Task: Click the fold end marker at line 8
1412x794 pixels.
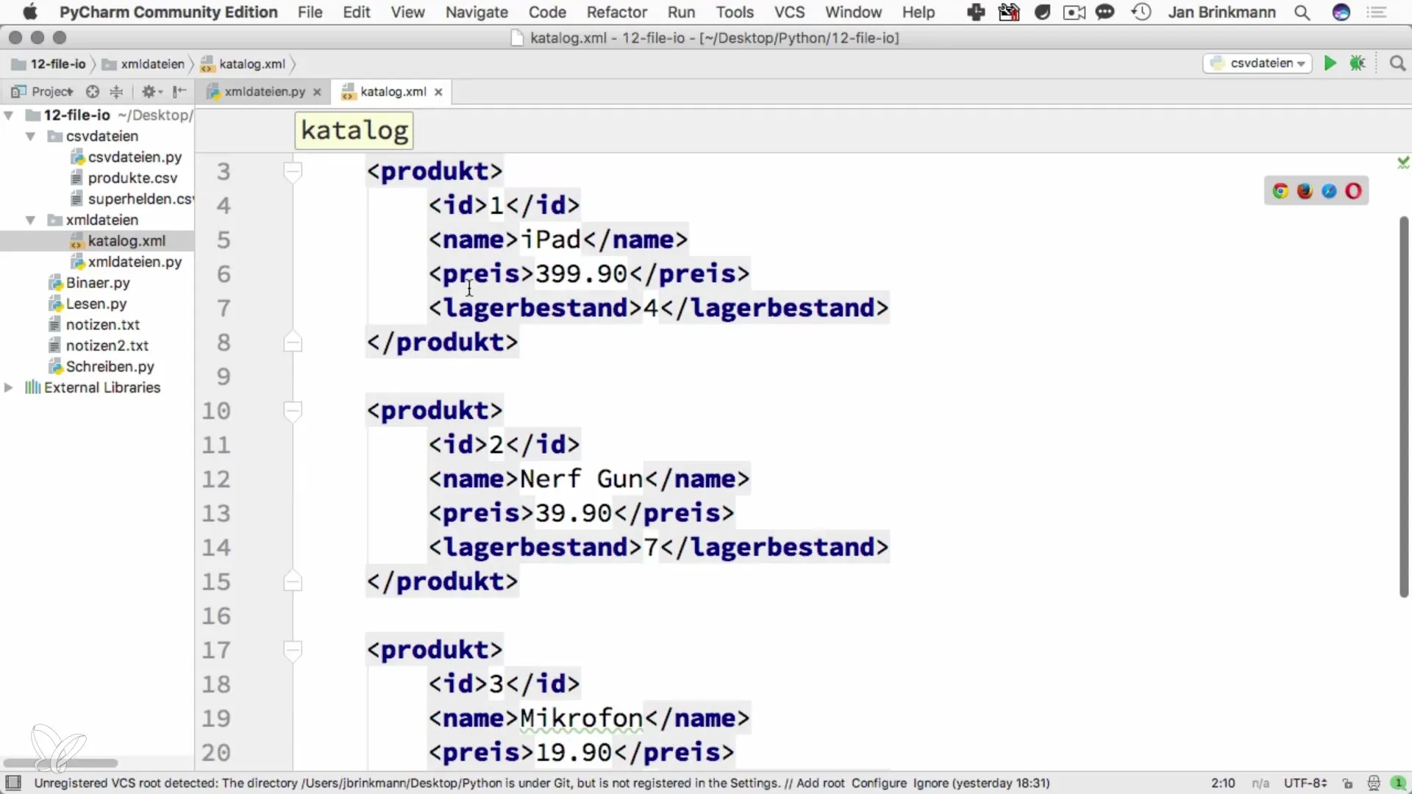Action: [293, 342]
